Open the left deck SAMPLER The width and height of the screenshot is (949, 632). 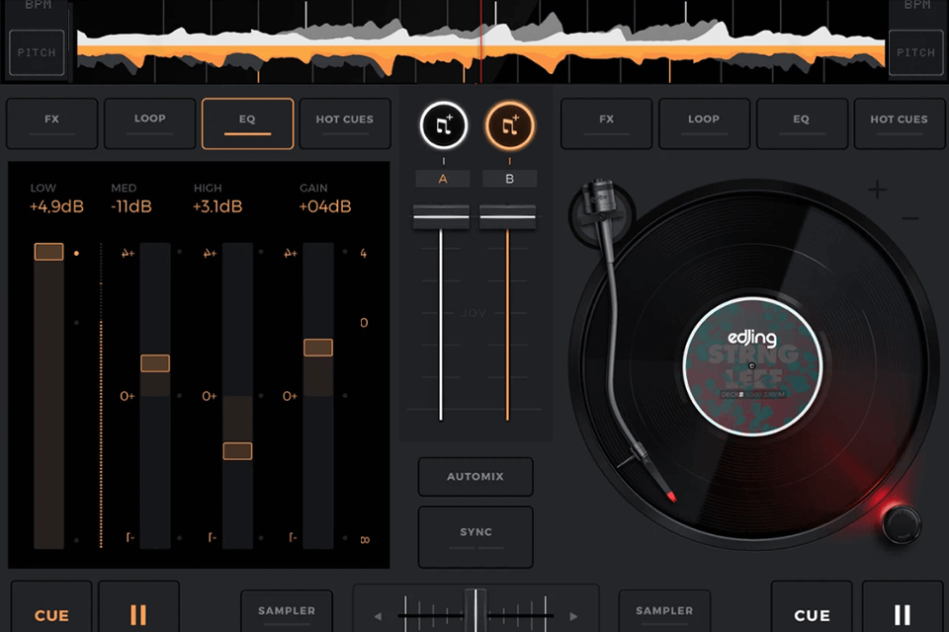click(287, 612)
